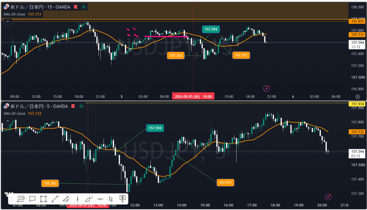Click 158.200 on upper price scale

tap(357, 7)
